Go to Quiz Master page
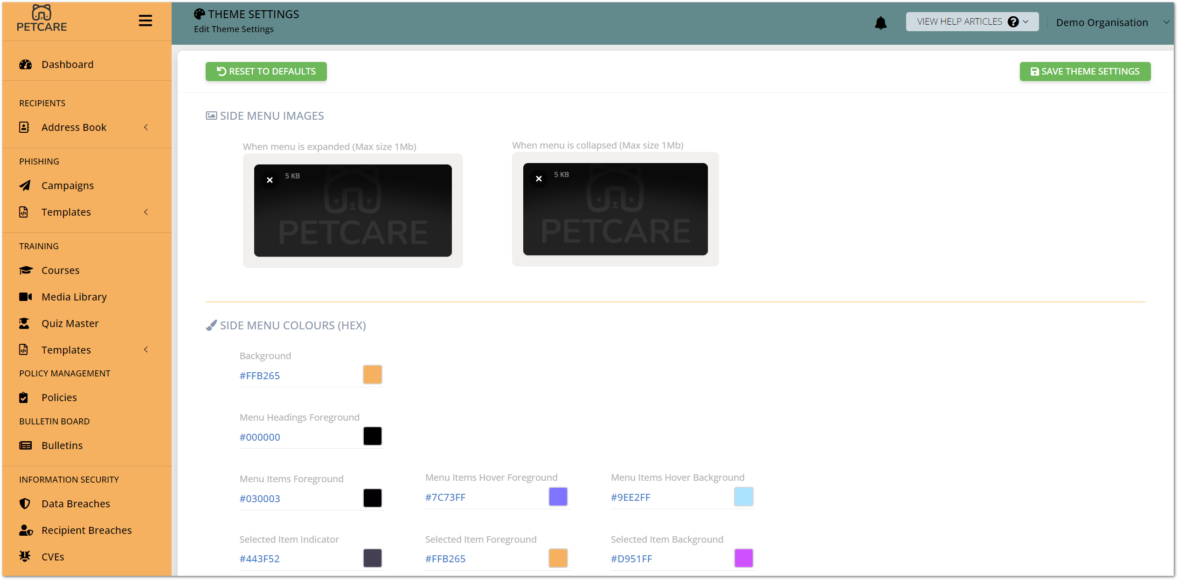Image resolution: width=1178 pixels, height=580 pixels. pyautogui.click(x=70, y=323)
